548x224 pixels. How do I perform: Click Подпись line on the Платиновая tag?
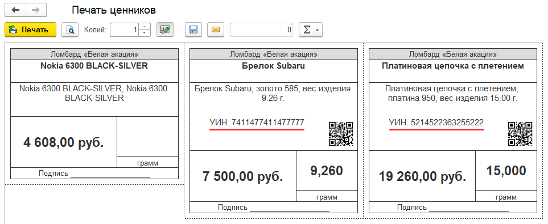tap(453, 208)
